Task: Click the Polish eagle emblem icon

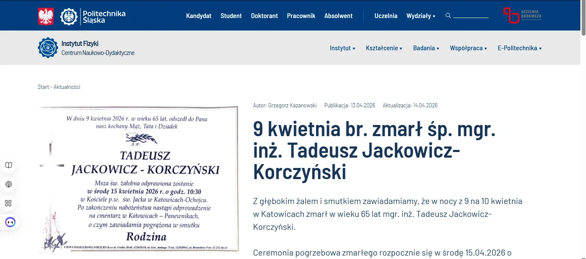Action: tap(46, 16)
